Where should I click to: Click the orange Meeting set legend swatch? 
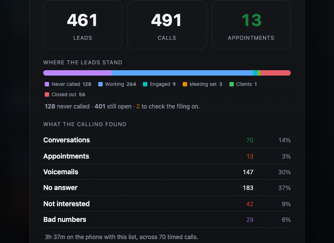185,84
